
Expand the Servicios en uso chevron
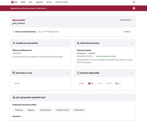[67, 73]
